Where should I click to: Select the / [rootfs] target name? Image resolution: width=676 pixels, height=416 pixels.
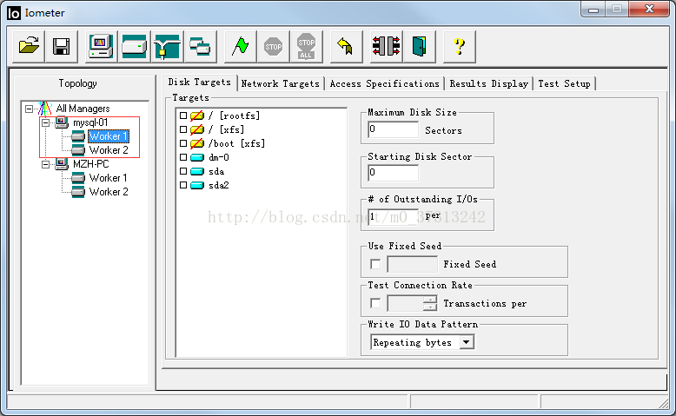click(234, 116)
